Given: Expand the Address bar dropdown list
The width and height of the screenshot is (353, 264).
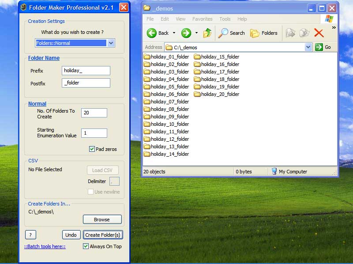Looking at the screenshot, I should 308,47.
